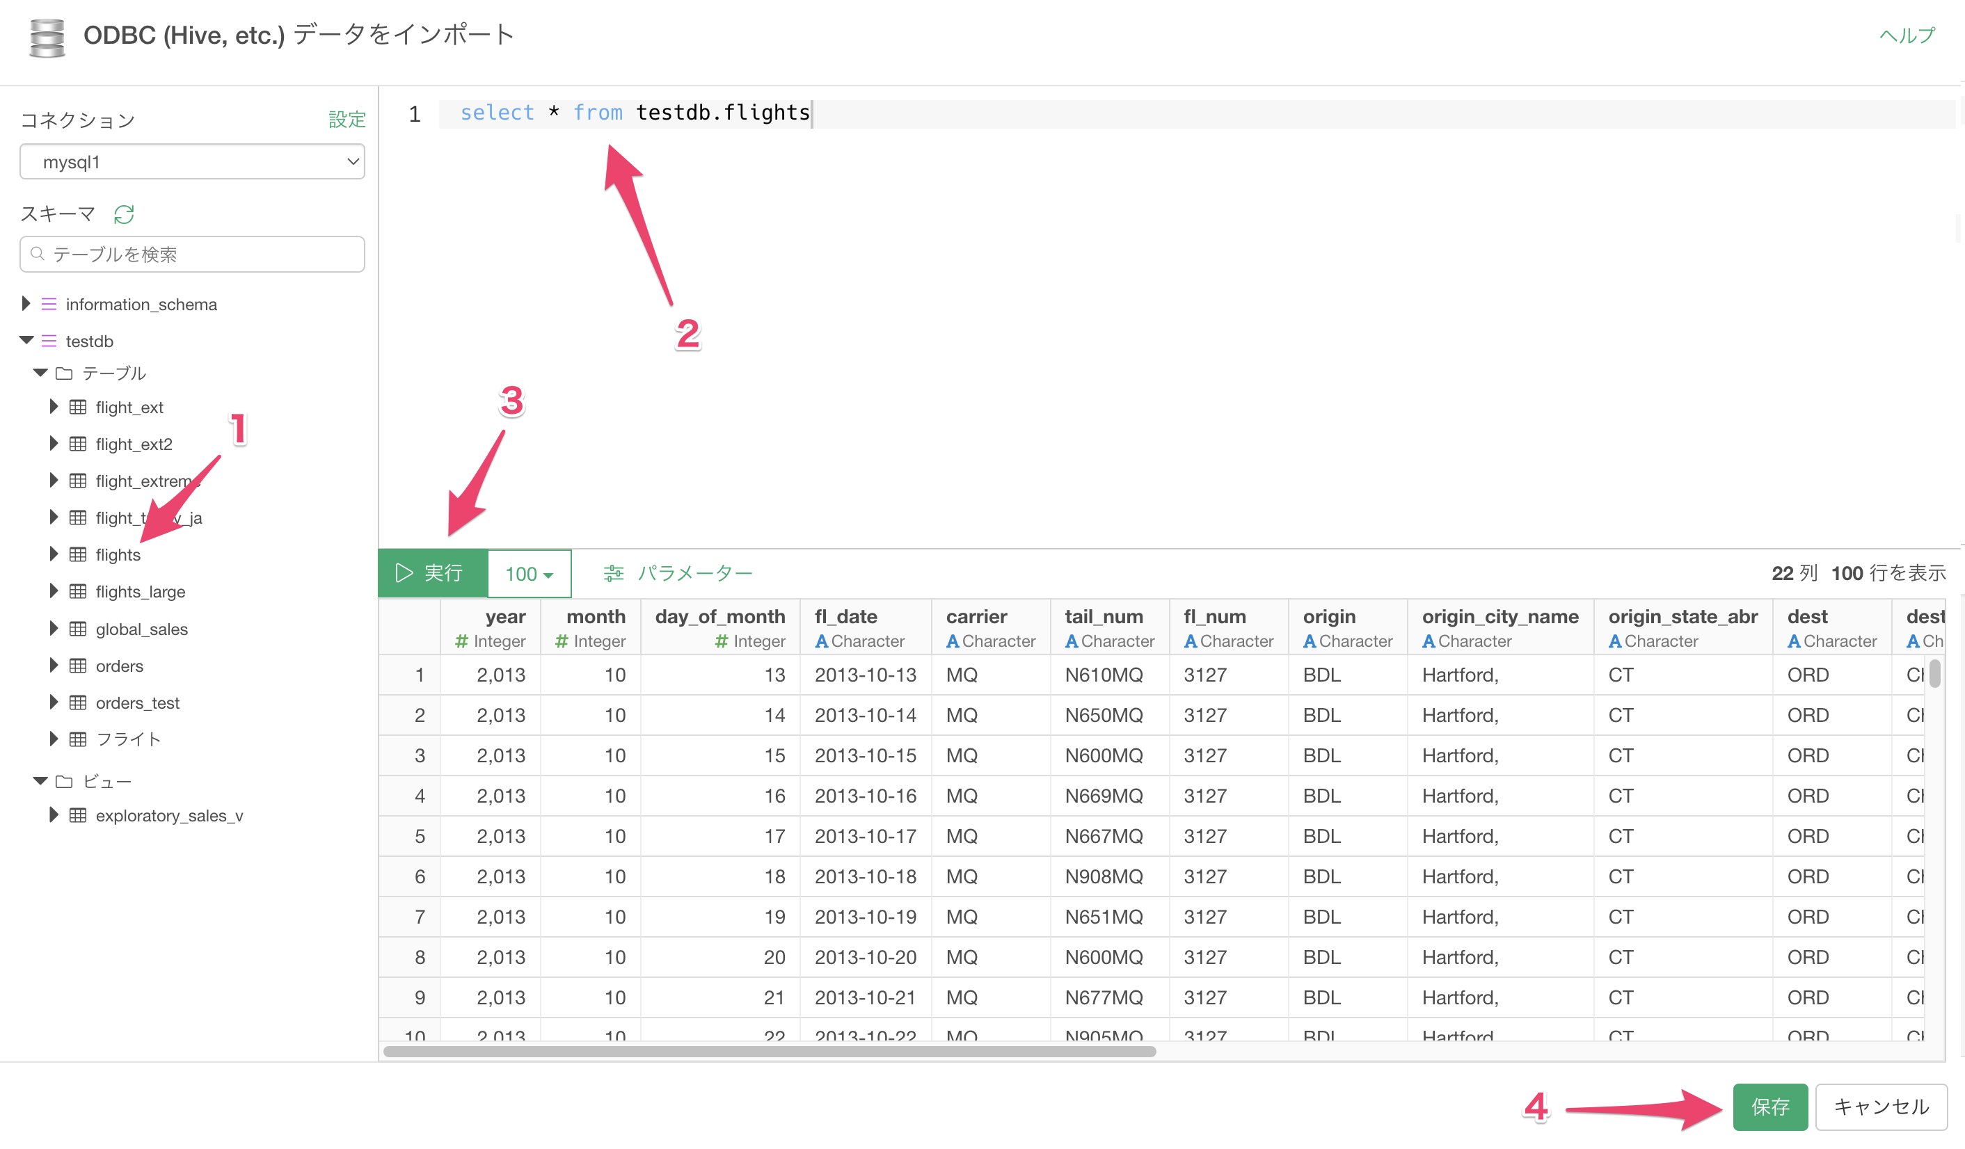Click the day_of_month column header
Screen dimensions: 1965x1149
coord(719,627)
